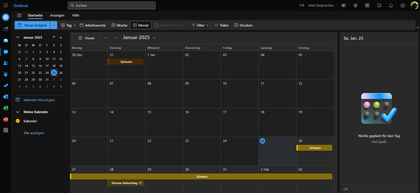The image size is (420, 193).
Task: Open To Do checkmark app in rail
Action: click(6, 85)
